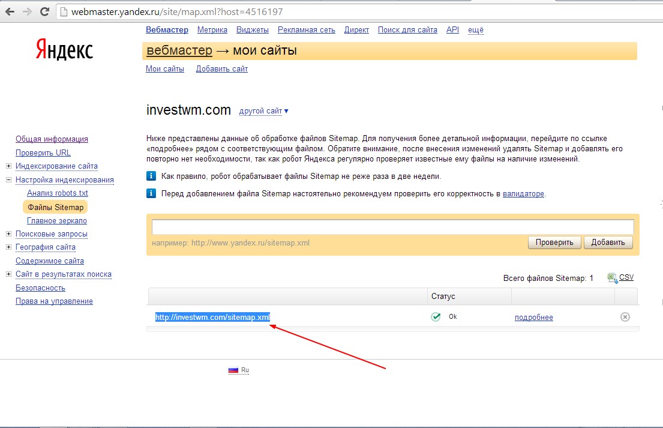
Task: Expand Сайт в результатах поиска node
Action: click(x=8, y=274)
